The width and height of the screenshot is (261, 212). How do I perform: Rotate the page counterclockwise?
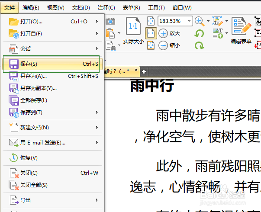tap(199, 33)
